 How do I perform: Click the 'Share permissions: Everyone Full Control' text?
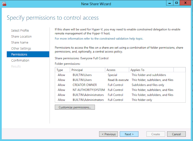pyautogui.click(x=82, y=58)
